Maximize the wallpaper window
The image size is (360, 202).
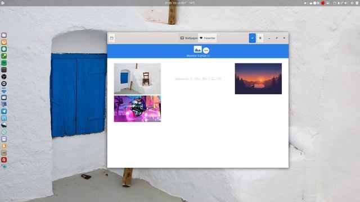point(277,38)
